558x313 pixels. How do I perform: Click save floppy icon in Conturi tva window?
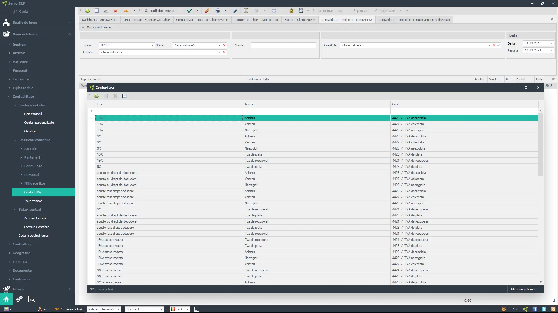(x=124, y=96)
